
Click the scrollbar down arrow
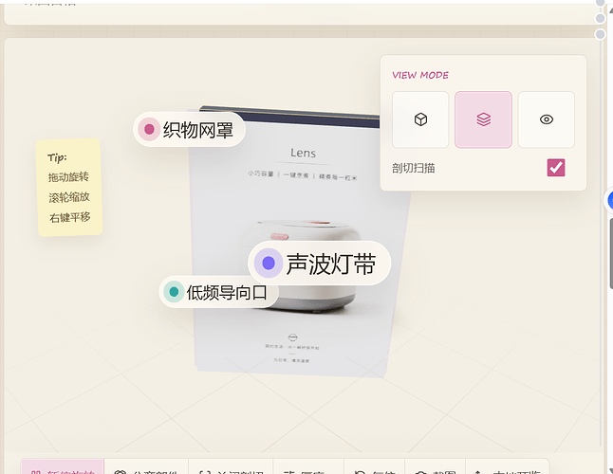610,469
